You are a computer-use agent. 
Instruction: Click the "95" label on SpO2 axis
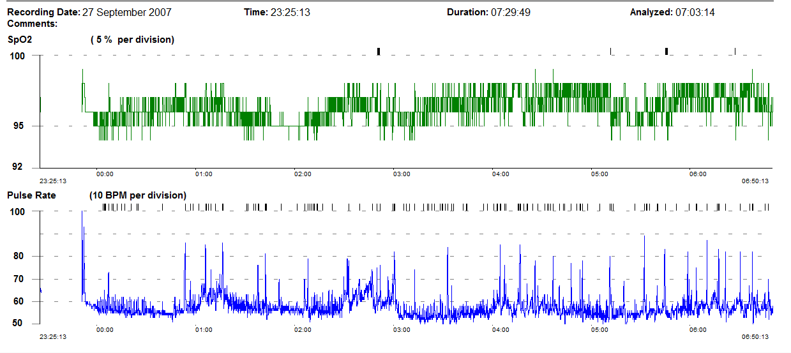click(20, 126)
